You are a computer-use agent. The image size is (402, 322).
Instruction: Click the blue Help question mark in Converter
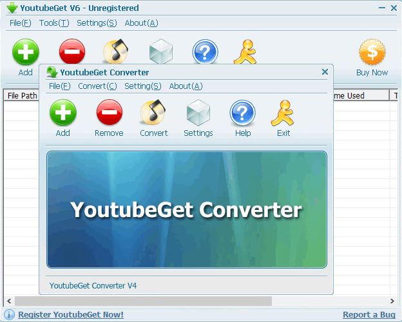tap(242, 113)
